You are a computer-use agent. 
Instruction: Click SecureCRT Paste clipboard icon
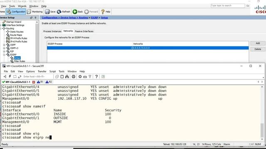[62, 77]
